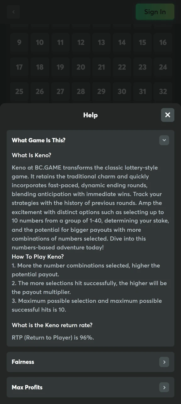
Task: Expand the Max Profits section
Action: [x=164, y=387]
